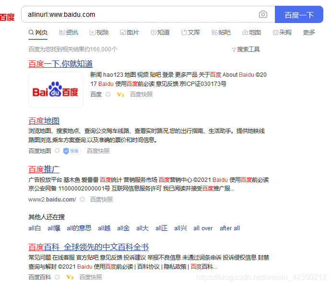Click related search all over
The height and width of the screenshot is (286, 331).
[203, 228]
